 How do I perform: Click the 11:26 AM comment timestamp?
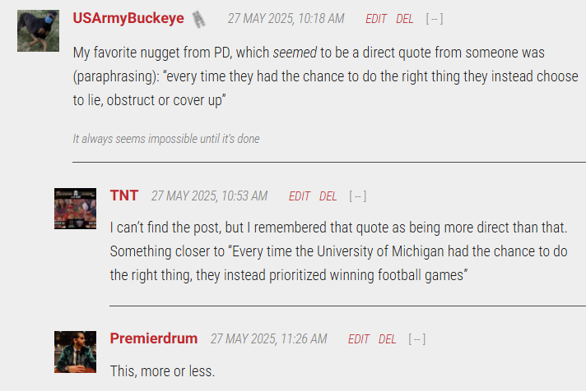pos(268,338)
